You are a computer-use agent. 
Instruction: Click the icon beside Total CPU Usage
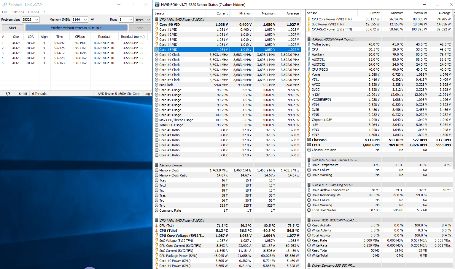click(157, 125)
